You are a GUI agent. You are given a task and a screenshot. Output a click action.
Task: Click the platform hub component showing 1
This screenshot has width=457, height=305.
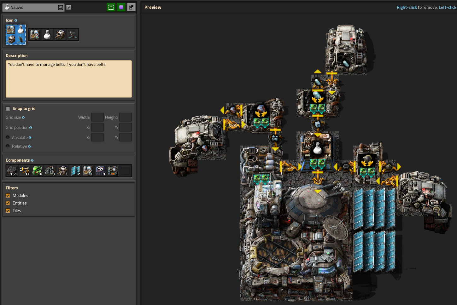(x=88, y=170)
